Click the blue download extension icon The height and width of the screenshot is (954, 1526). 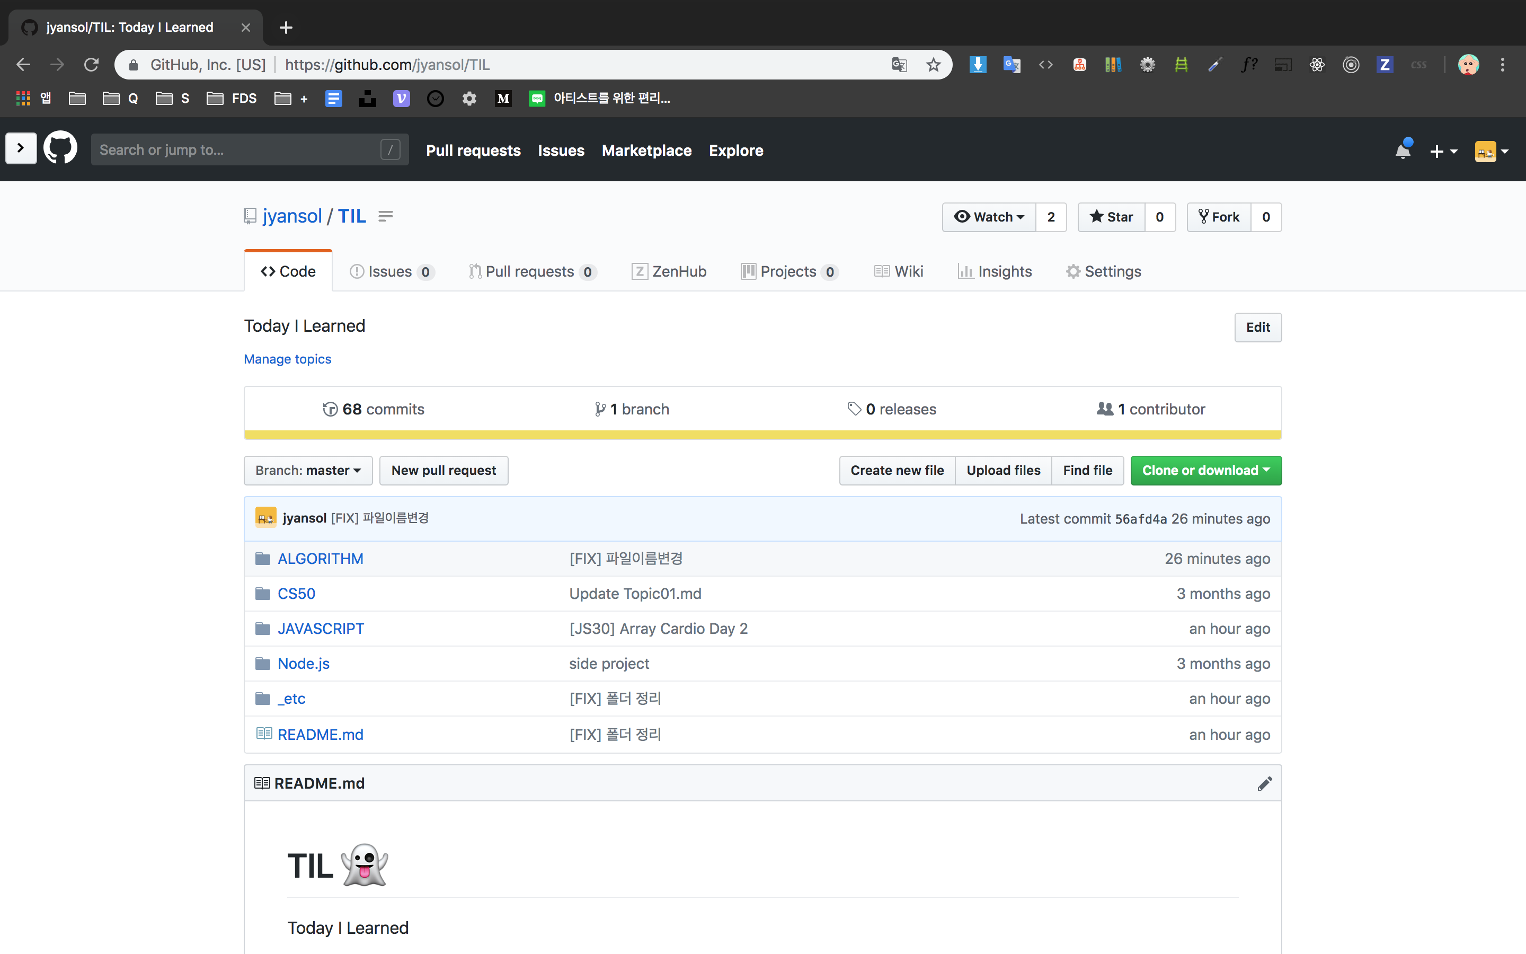pyautogui.click(x=978, y=64)
